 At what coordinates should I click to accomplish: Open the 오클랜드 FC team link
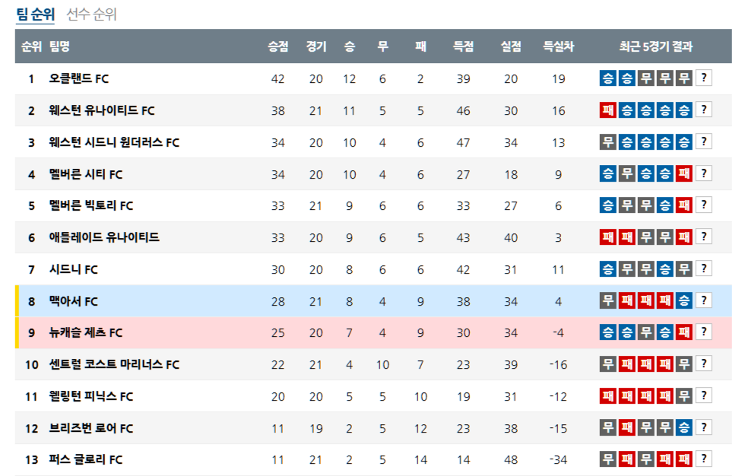tap(79, 78)
